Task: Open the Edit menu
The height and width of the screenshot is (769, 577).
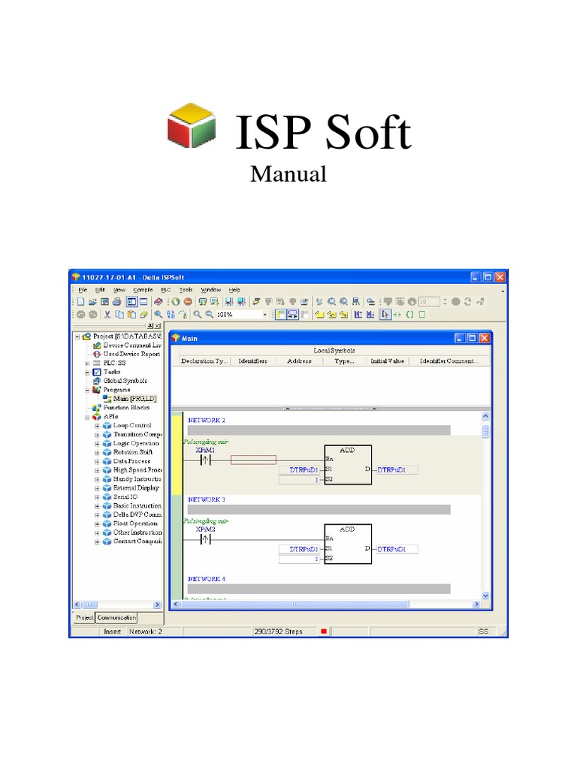Action: 100,290
